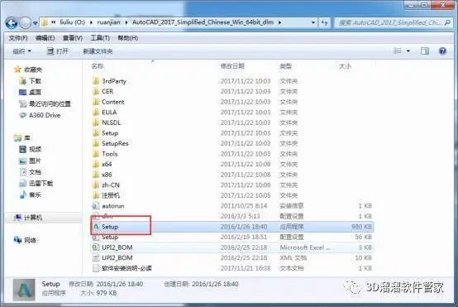
Task: Select the 3rdParty folder icon
Action: tap(96, 81)
